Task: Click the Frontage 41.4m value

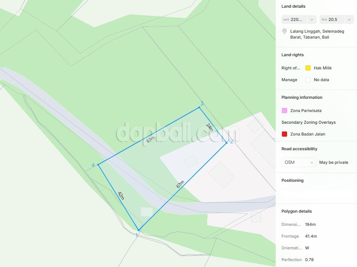Action: click(x=311, y=236)
